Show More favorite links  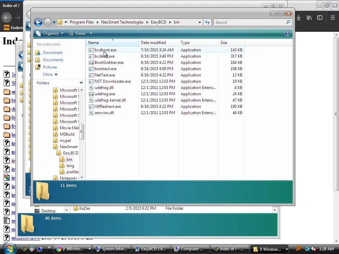tap(50, 74)
